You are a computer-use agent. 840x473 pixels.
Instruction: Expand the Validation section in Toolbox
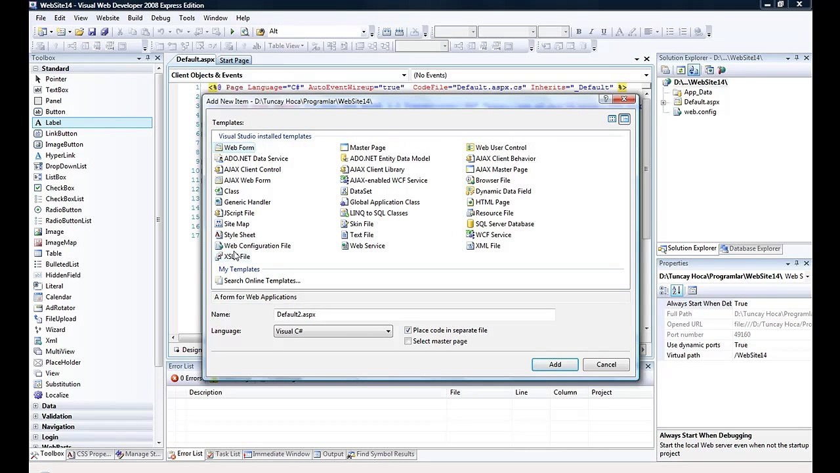pyautogui.click(x=36, y=417)
